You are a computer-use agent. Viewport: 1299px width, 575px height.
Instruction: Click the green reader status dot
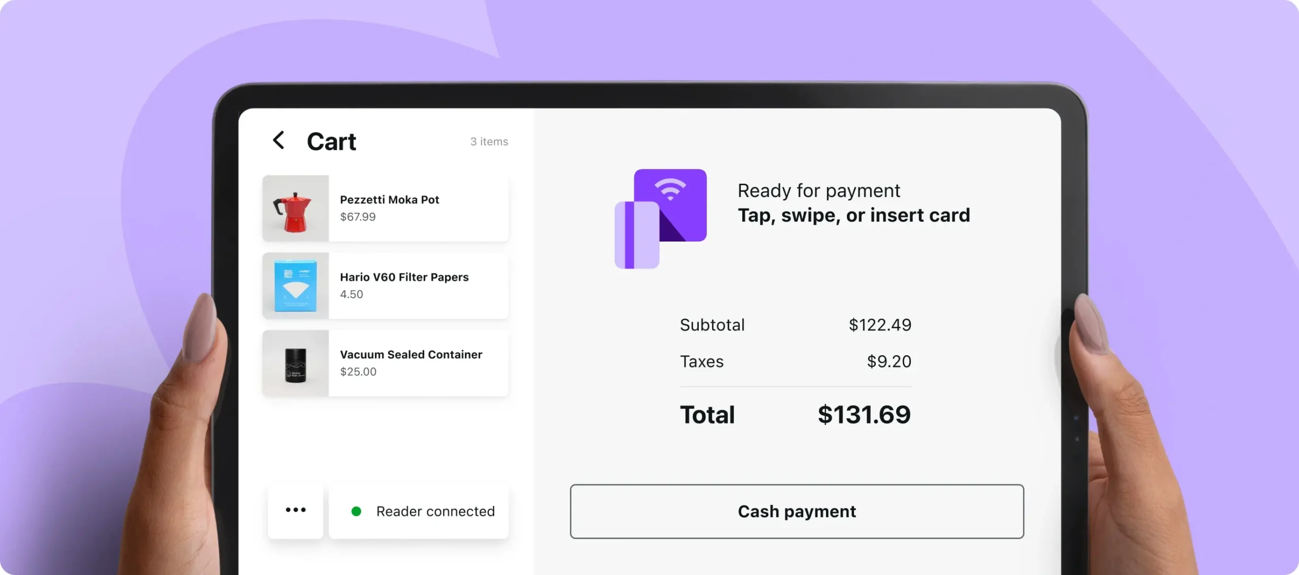point(356,512)
